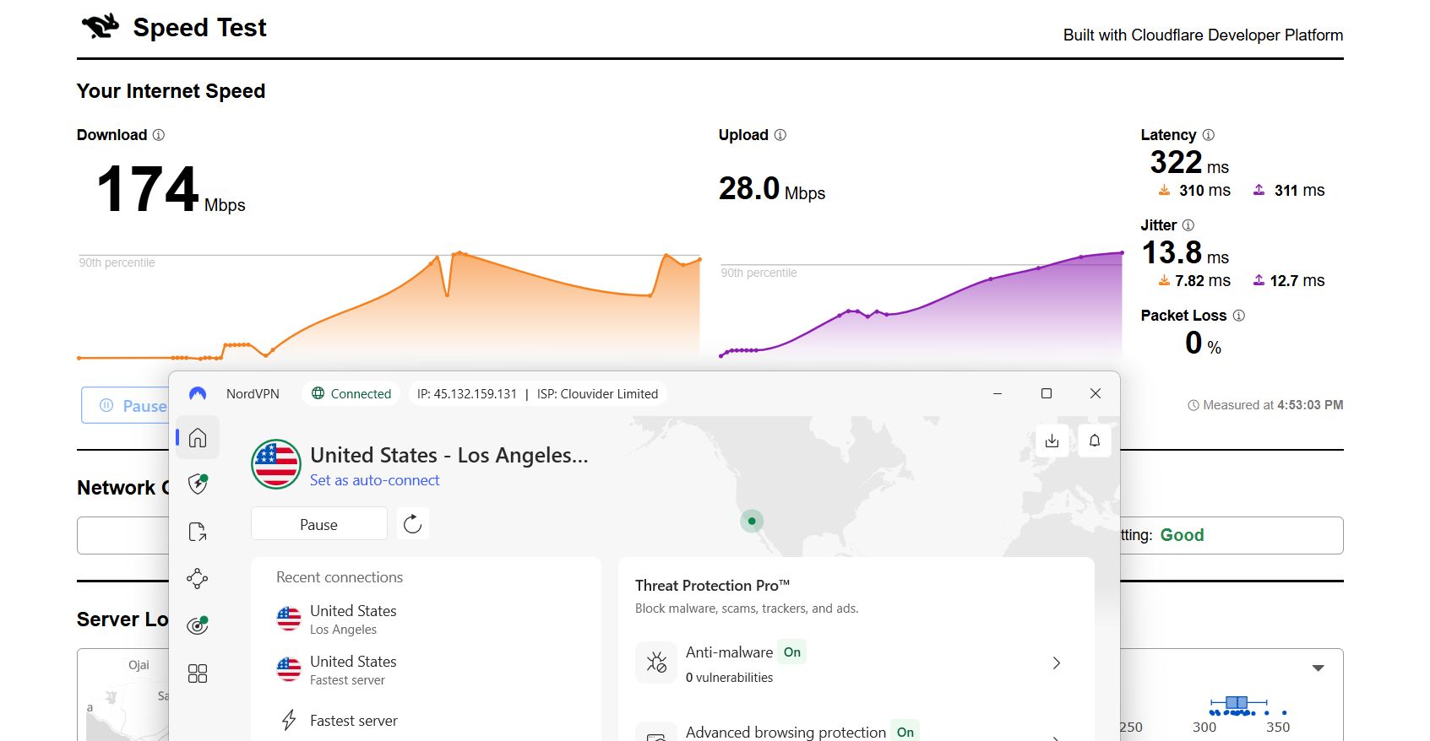Open the four-squares apps icon in sidebar
This screenshot has height=741, width=1430.
point(198,673)
